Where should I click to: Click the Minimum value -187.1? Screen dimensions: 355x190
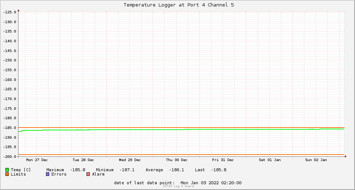(x=127, y=170)
